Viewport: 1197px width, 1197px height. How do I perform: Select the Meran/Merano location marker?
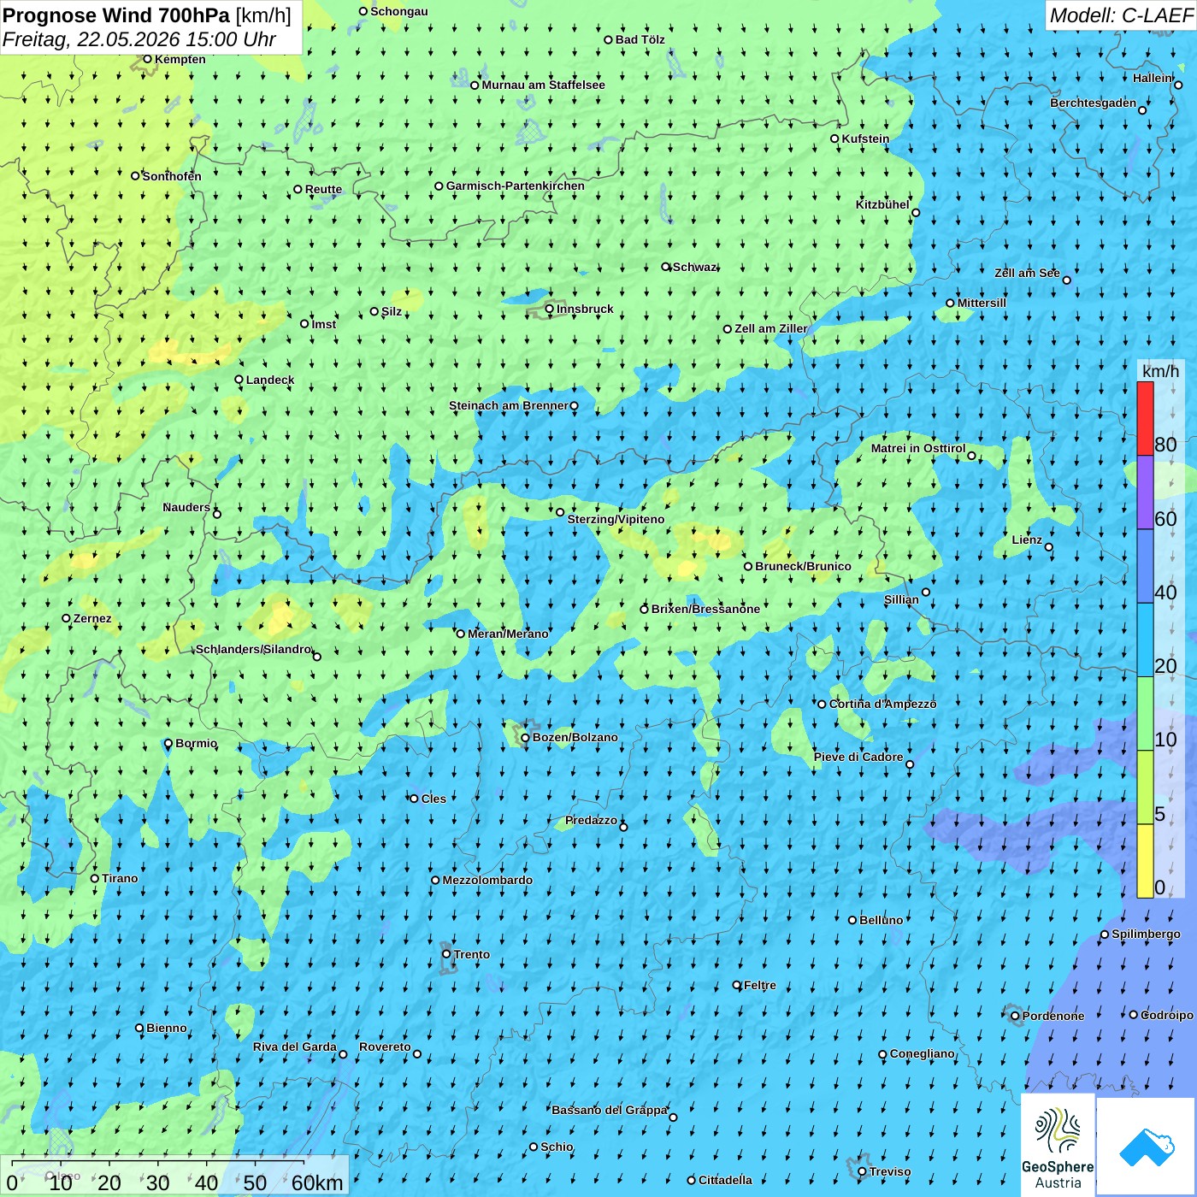(x=461, y=634)
